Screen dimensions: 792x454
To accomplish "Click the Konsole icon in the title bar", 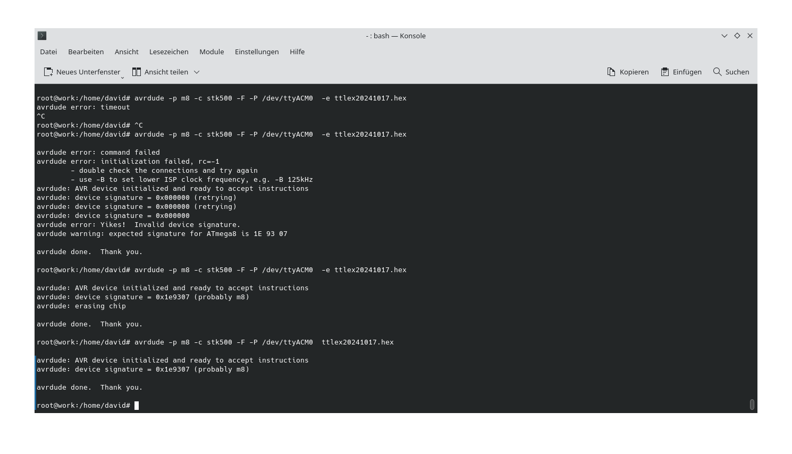I will (x=42, y=36).
